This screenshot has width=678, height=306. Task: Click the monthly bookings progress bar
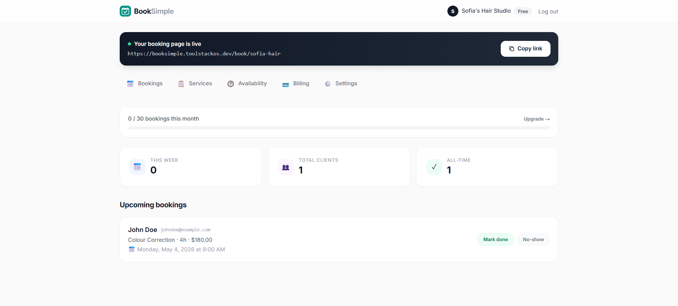click(x=339, y=128)
